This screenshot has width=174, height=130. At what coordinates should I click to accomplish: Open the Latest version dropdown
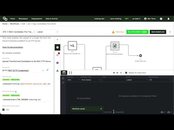47,32
